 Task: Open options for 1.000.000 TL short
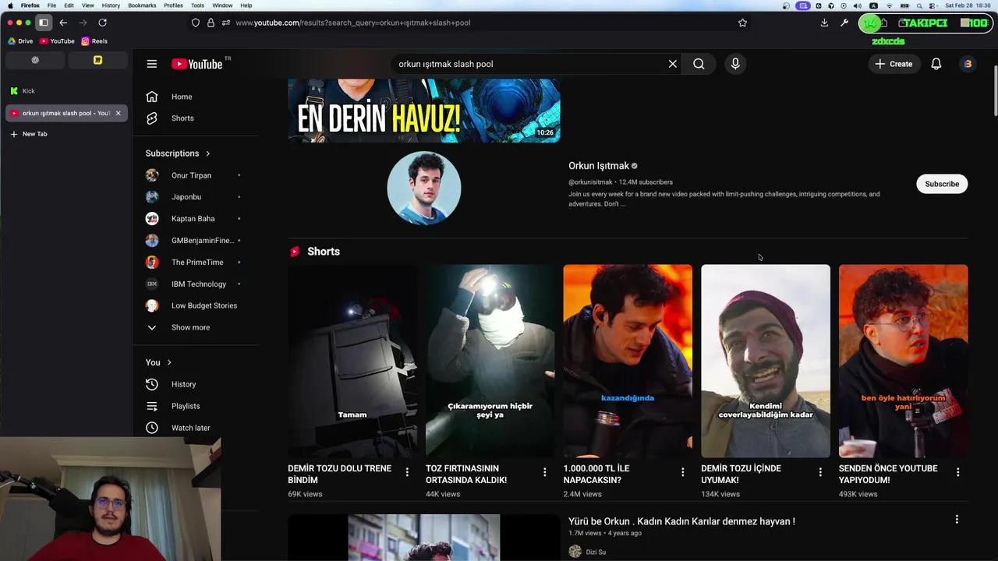[682, 472]
